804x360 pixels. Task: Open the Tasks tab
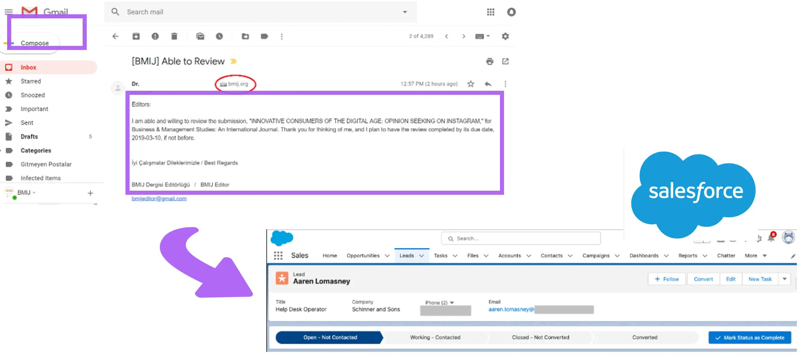pyautogui.click(x=440, y=256)
